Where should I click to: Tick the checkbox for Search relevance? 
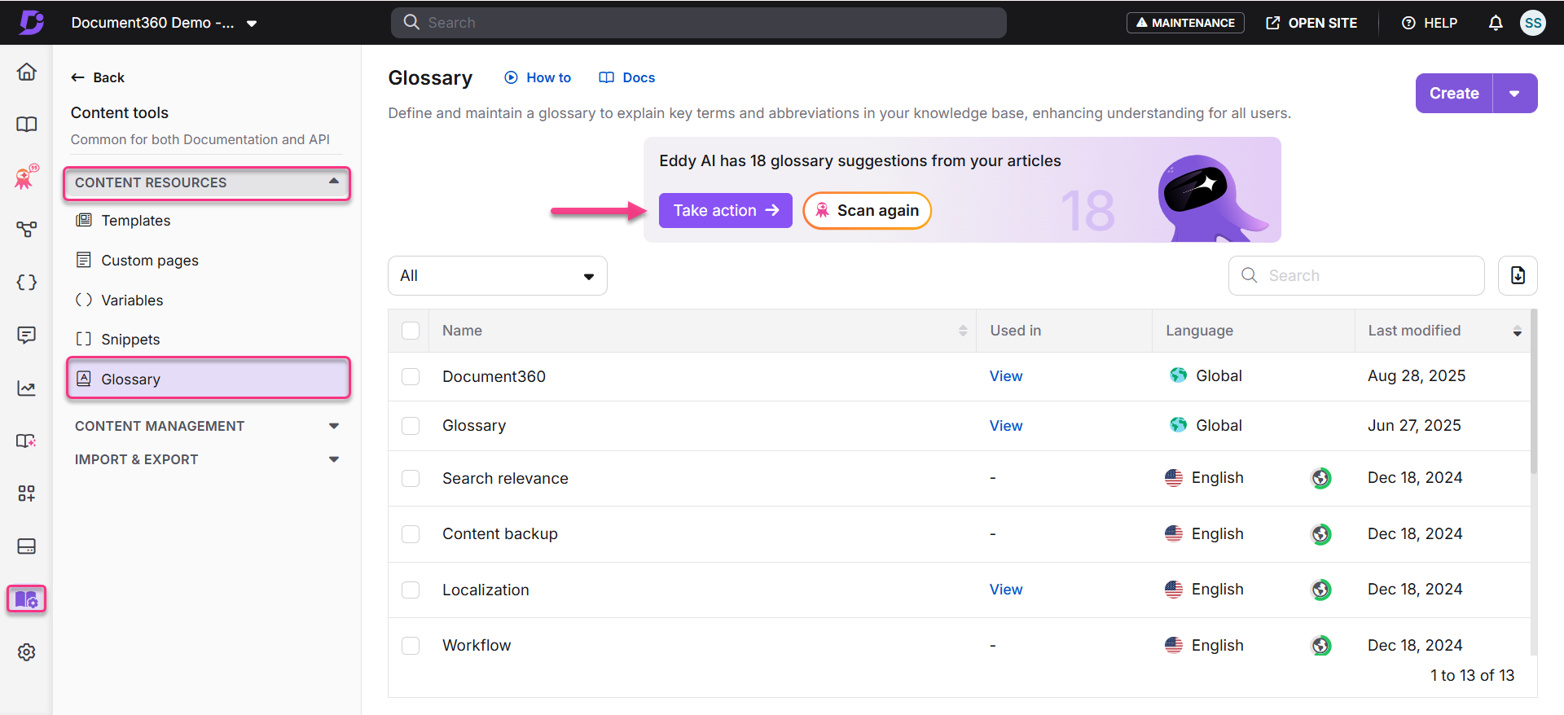coord(411,478)
